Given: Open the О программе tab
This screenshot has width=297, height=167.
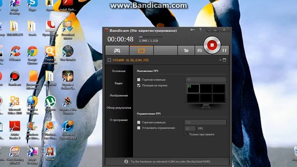Looking at the screenshot, I should [119, 120].
